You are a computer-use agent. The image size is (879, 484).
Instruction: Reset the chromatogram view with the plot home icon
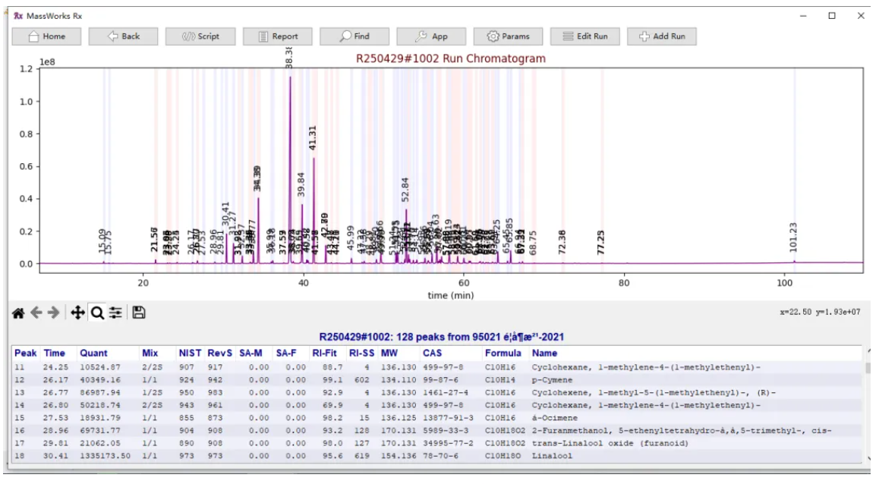18,313
